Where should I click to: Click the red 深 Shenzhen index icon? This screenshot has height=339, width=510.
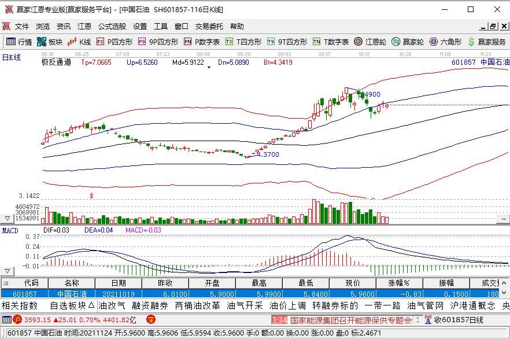150,320
